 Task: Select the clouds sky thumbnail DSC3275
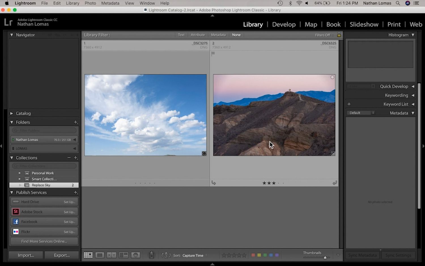pos(146,115)
